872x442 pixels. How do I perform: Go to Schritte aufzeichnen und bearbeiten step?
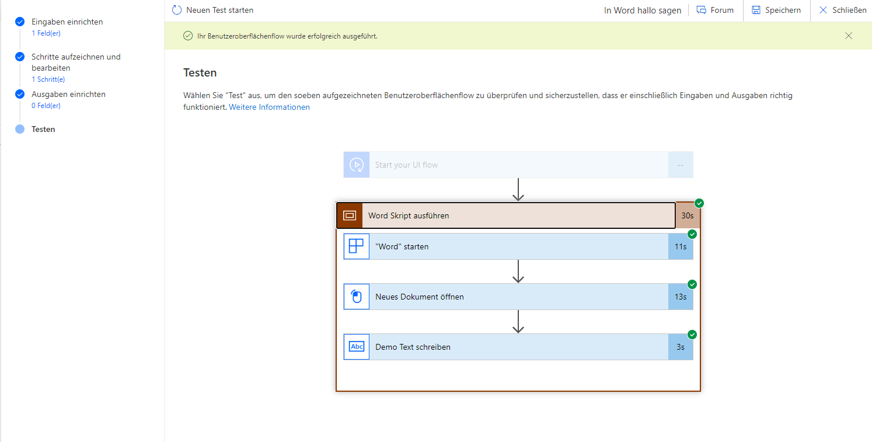(x=76, y=62)
